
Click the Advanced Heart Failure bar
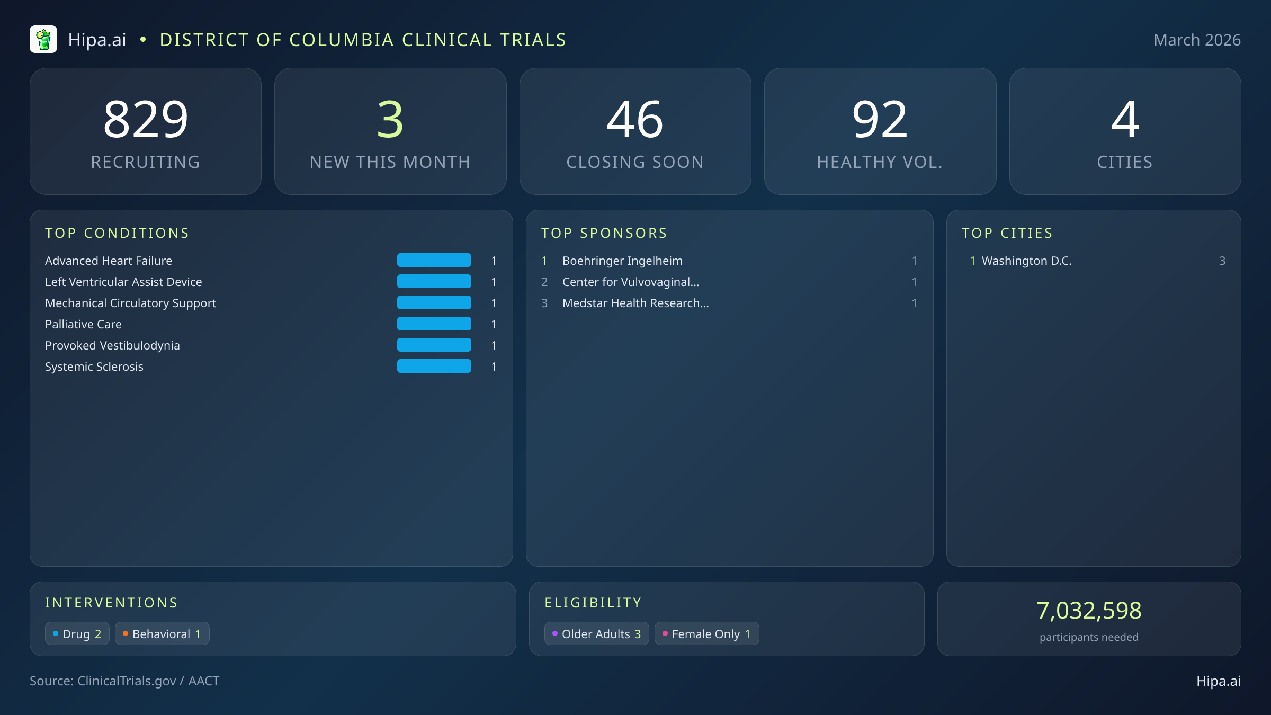point(434,260)
